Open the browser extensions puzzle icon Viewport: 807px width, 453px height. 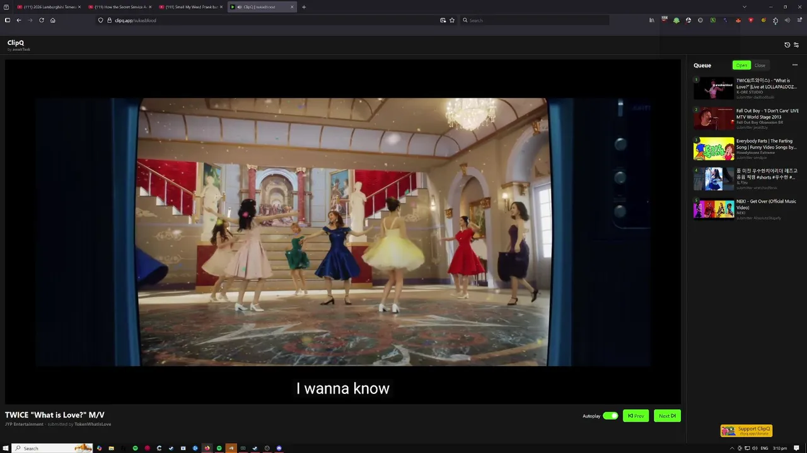pyautogui.click(x=775, y=20)
